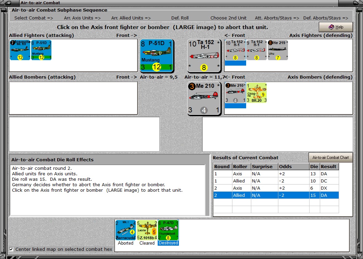The width and height of the screenshot is (363, 259).
Task: Pick the BR.20 Cicogna bomber counter
Action: pyautogui.click(x=257, y=93)
